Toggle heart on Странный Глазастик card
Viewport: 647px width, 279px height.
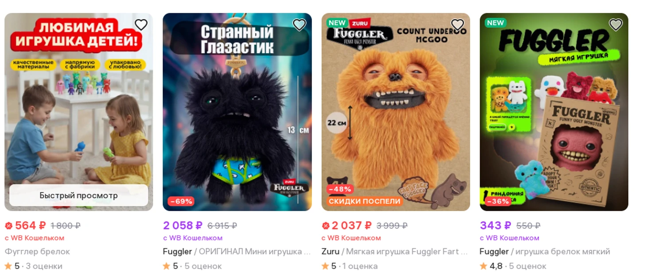click(x=300, y=25)
